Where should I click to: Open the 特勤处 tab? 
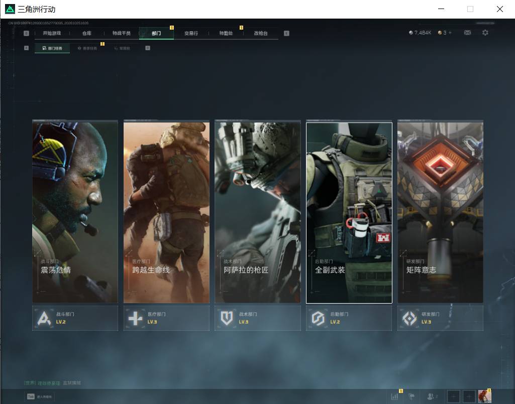click(226, 33)
